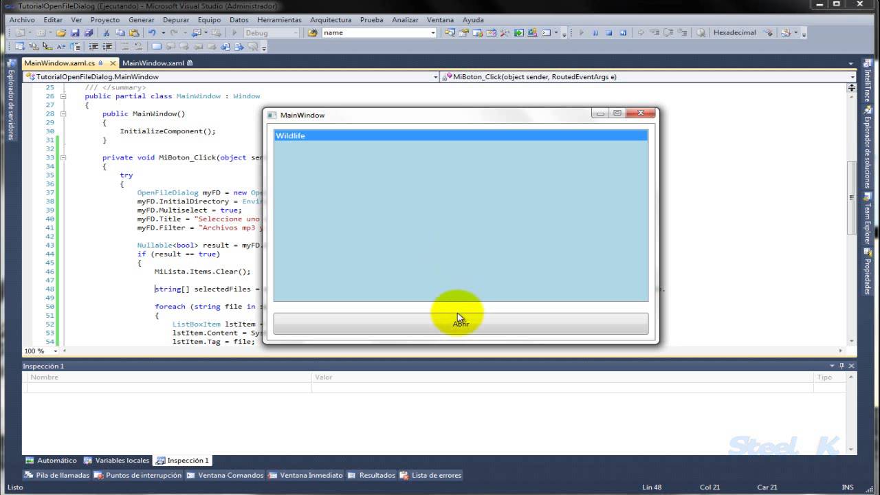Open Explorador de soluciones side tab
The image size is (880, 495).
(x=868, y=146)
